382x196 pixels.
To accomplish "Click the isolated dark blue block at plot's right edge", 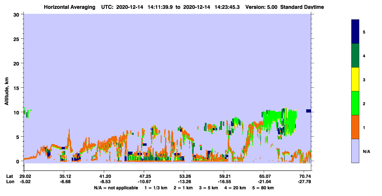I will pyautogui.click(x=308, y=111).
